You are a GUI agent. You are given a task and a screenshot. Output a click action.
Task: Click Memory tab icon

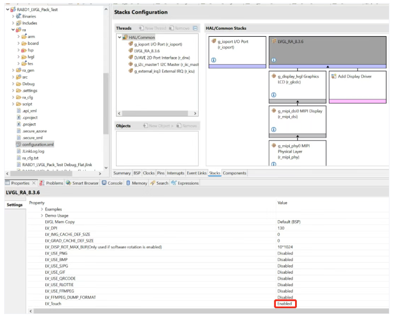pyautogui.click(x=128, y=183)
